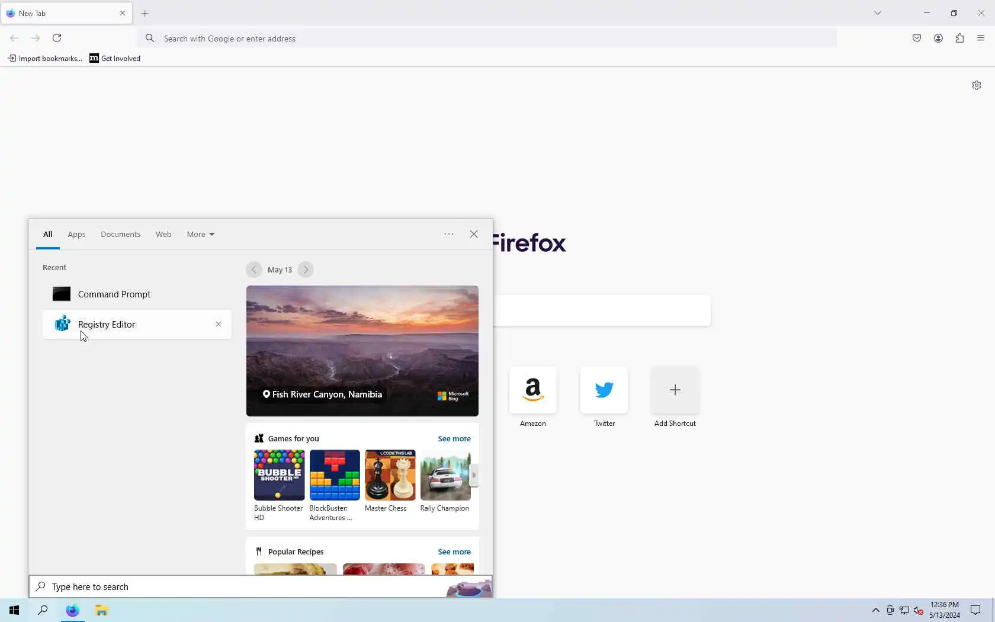Go to next day after May 13

306,270
